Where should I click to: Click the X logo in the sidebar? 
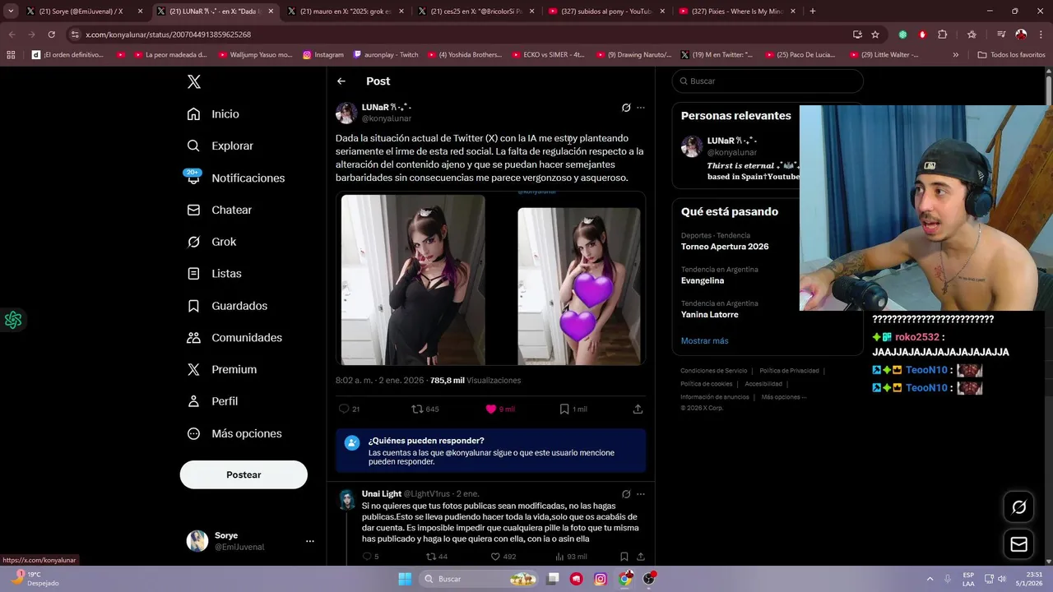(x=193, y=81)
